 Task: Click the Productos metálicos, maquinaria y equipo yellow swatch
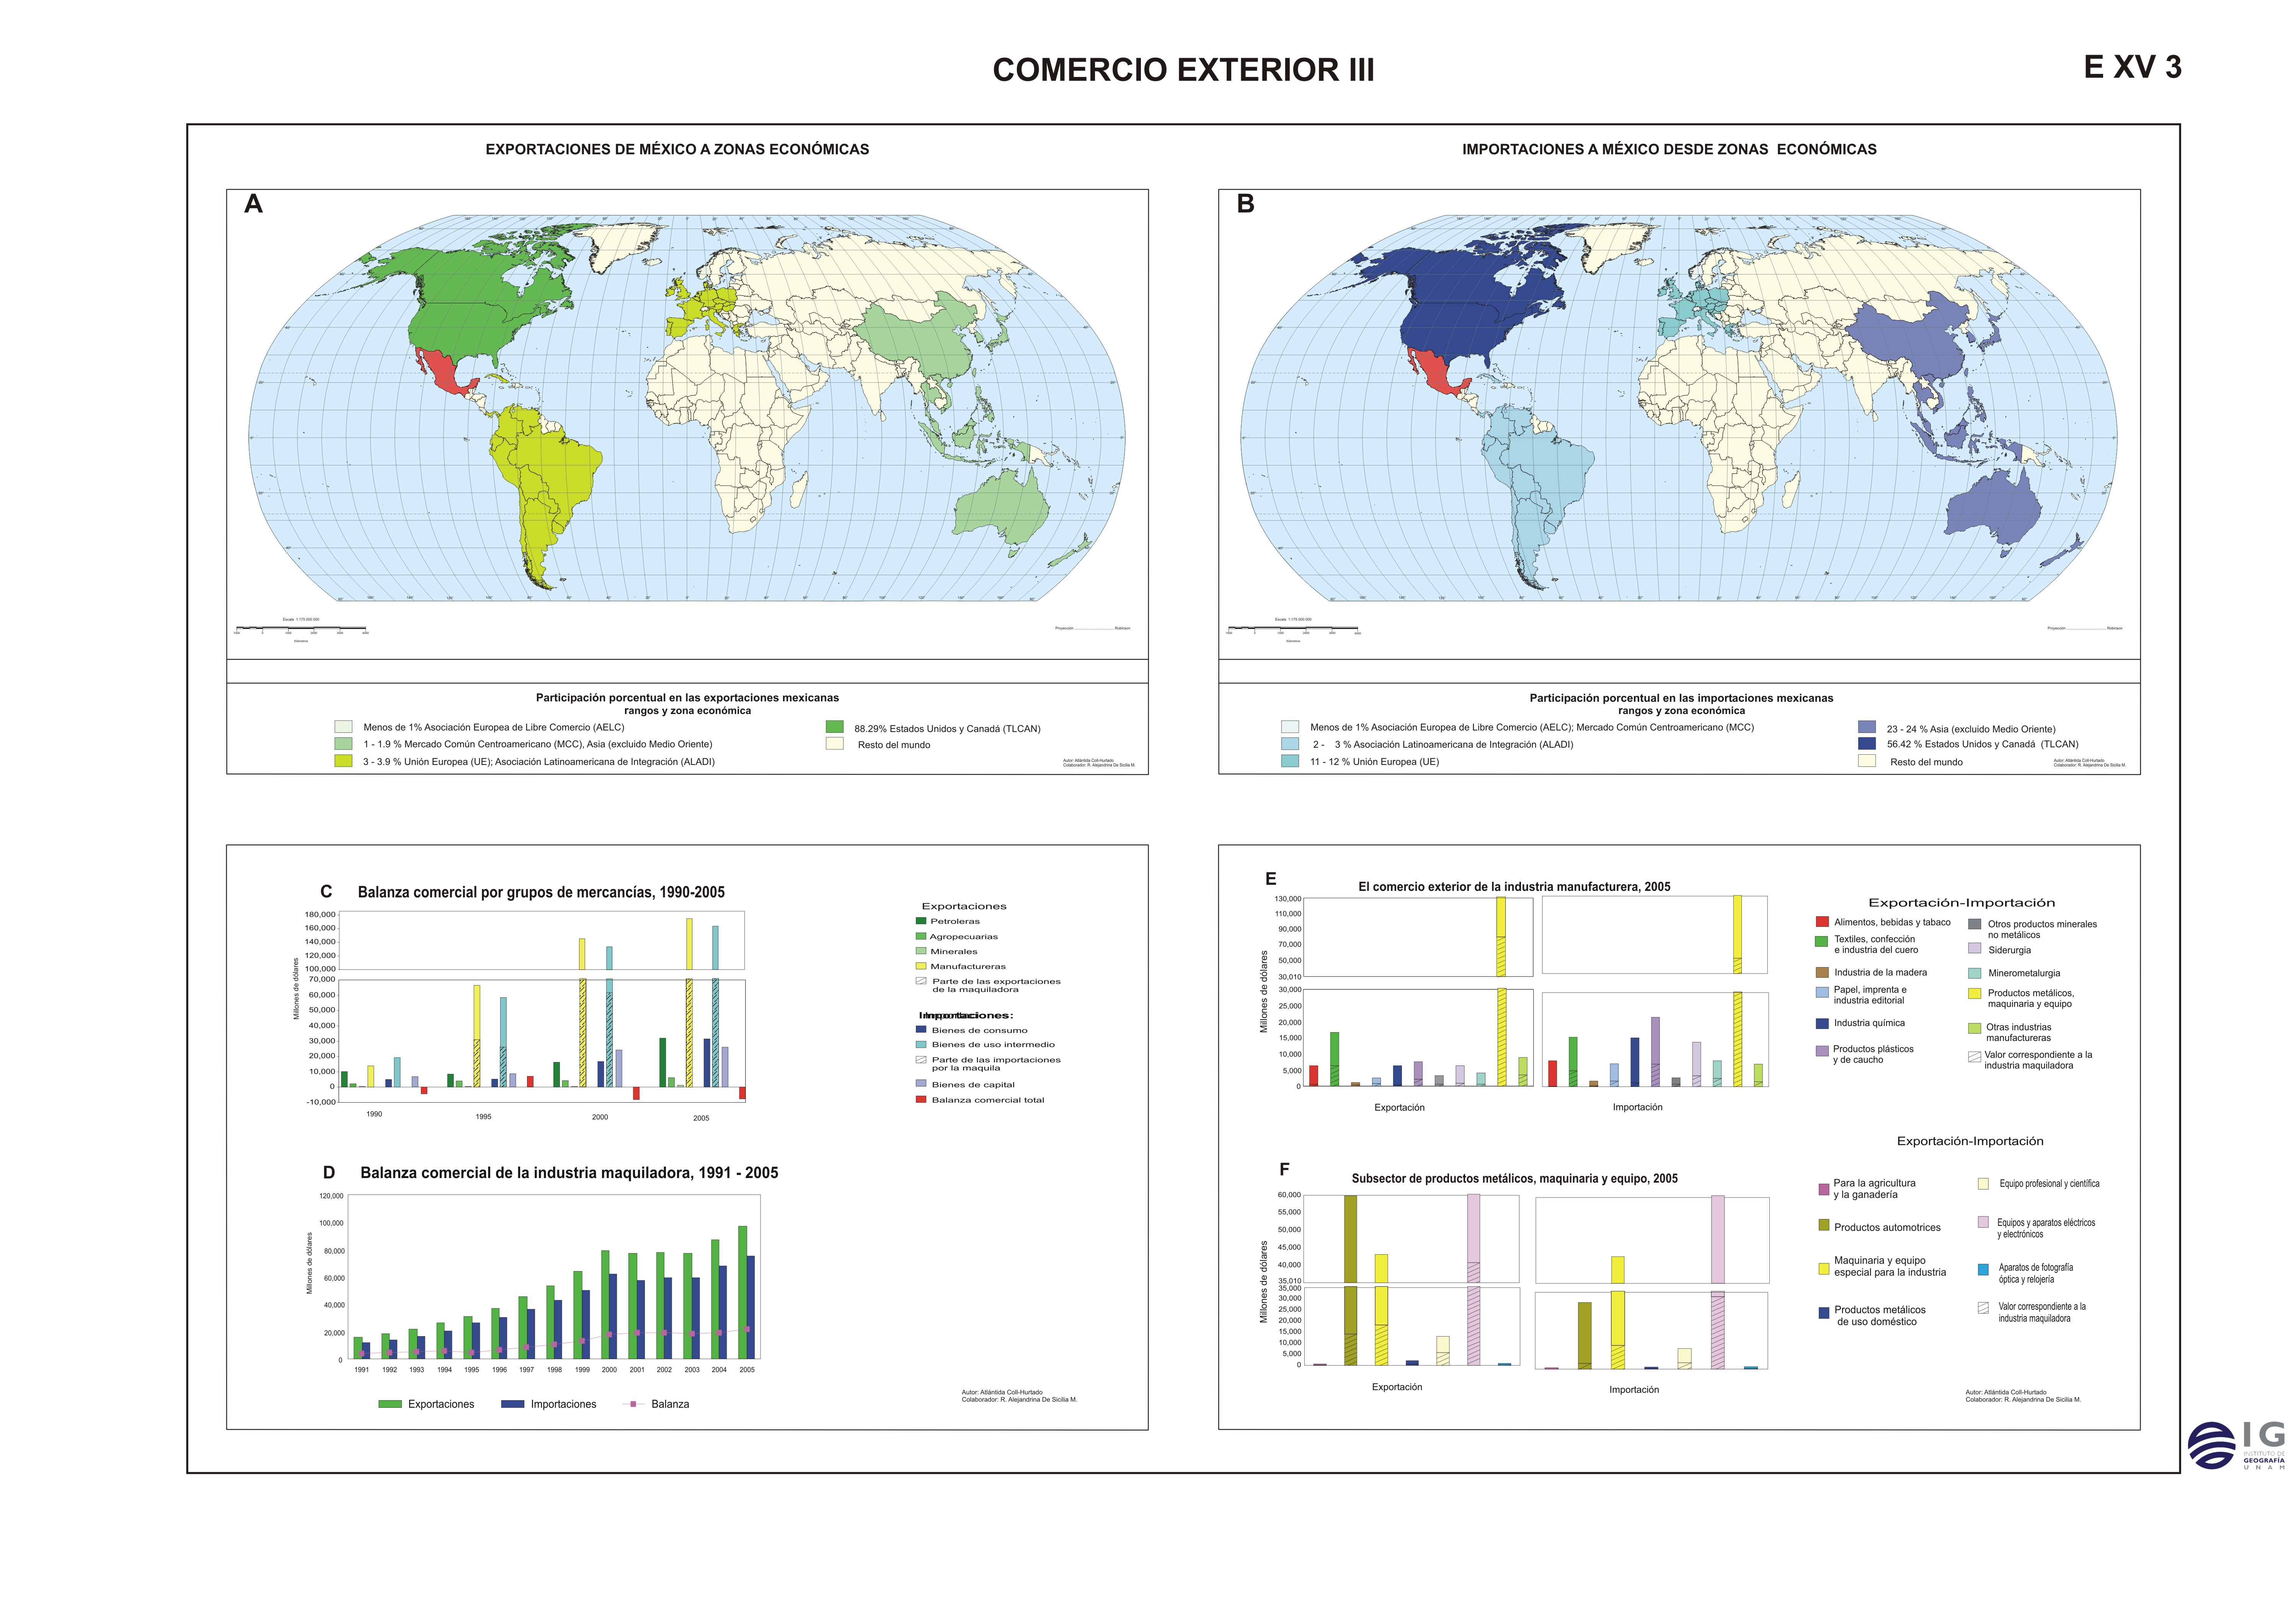click(1974, 994)
